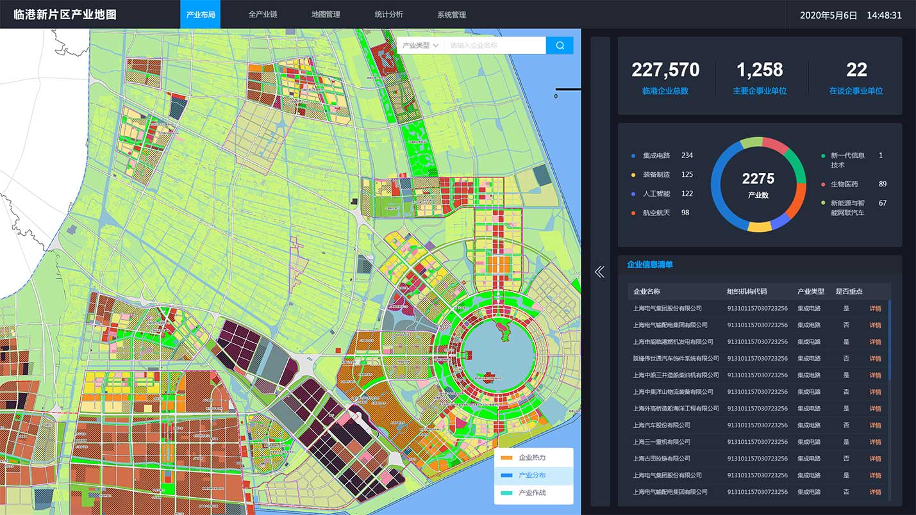Select company name 上海外高桥造船海洋工程有限公司

point(676,408)
